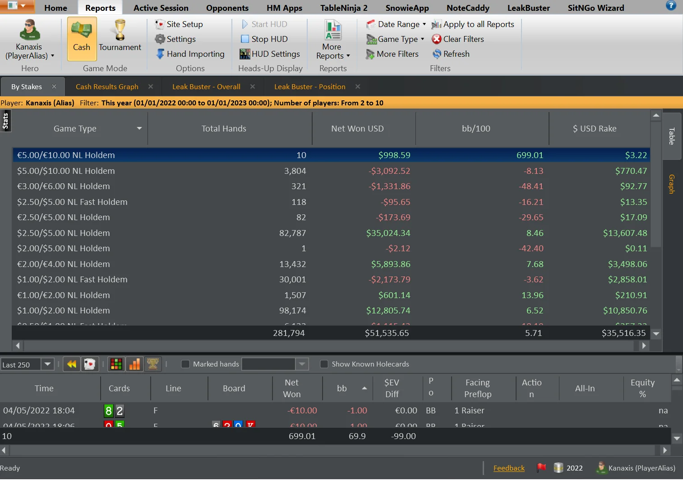Expand the Game Type column dropdown arrow
The height and width of the screenshot is (480, 683).
pos(139,128)
